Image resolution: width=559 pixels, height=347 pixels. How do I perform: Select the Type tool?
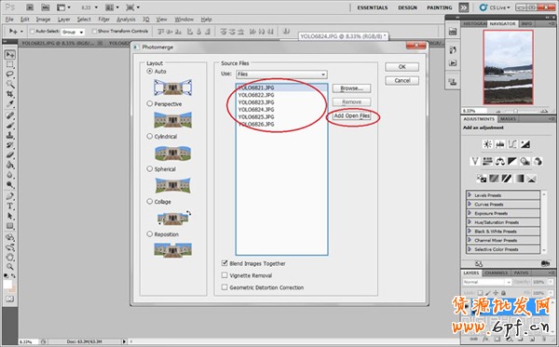pyautogui.click(x=9, y=207)
